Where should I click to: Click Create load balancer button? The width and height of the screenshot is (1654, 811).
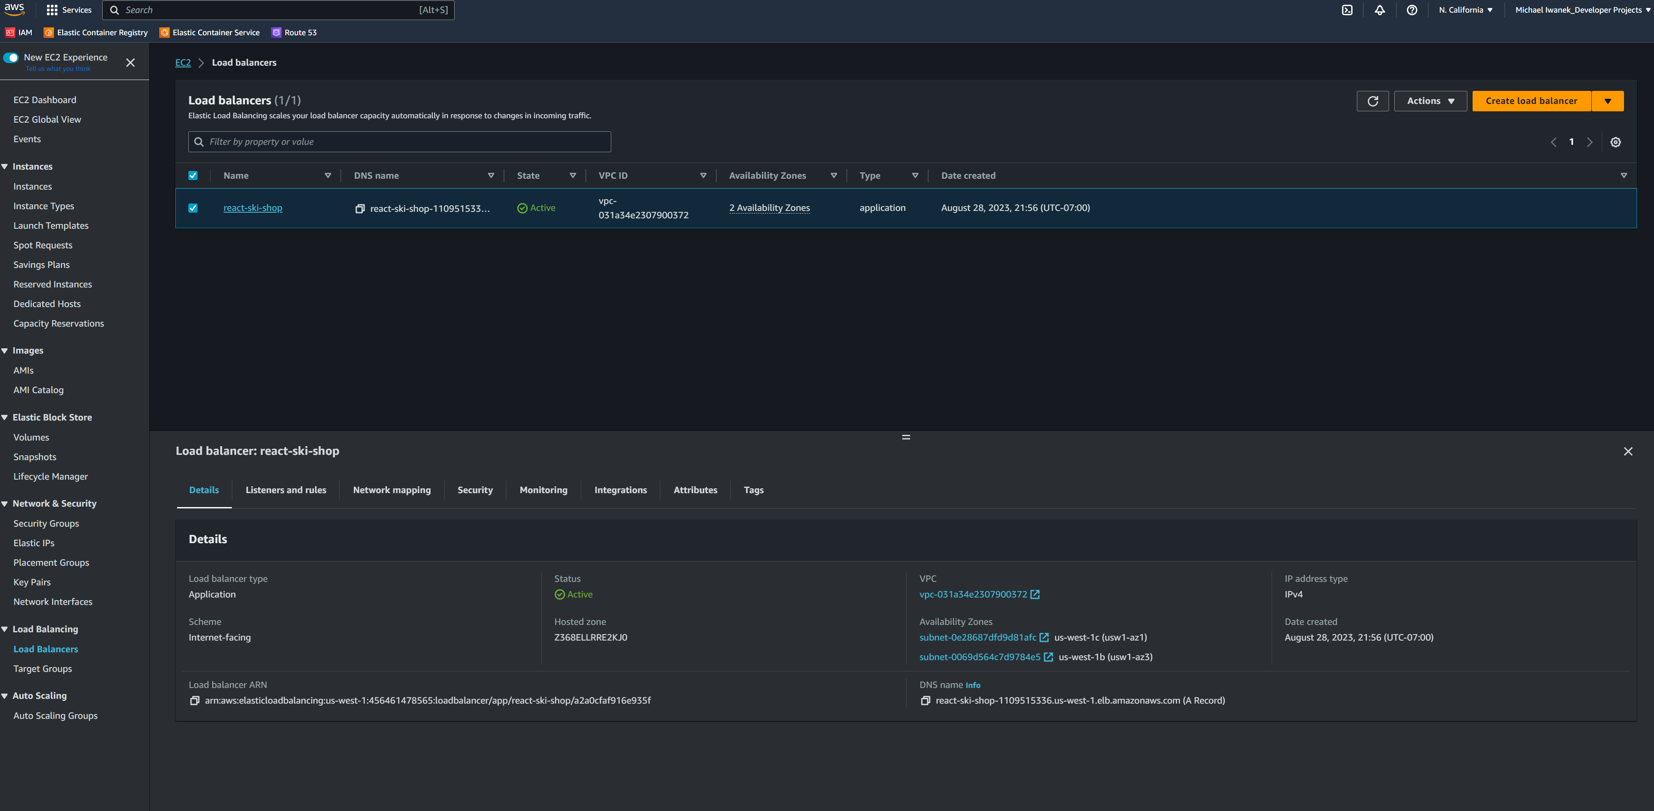pyautogui.click(x=1531, y=101)
